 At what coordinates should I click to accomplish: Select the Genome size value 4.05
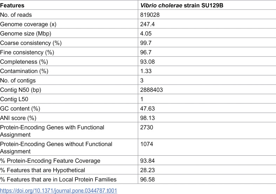coord(146,33)
